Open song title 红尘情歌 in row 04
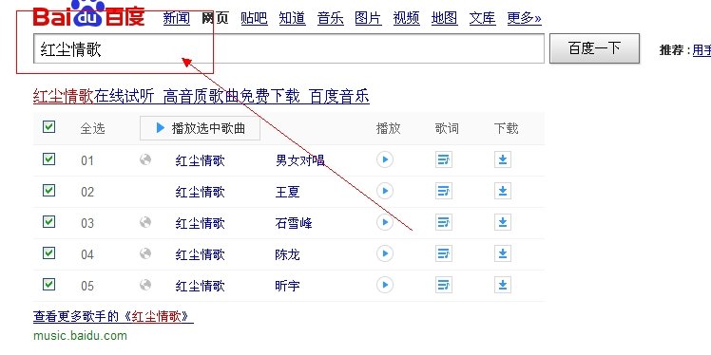The height and width of the screenshot is (355, 711). [x=200, y=254]
